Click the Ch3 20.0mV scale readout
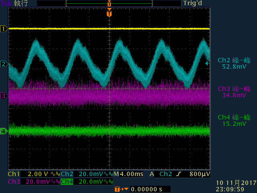 point(38,182)
